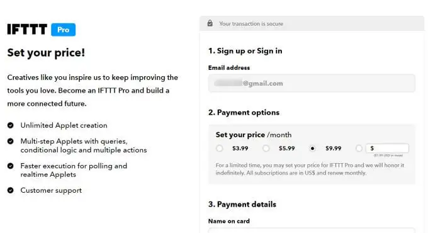Click the checkmark beside Unlimited Applet creation
The width and height of the screenshot is (428, 233).
click(10, 125)
